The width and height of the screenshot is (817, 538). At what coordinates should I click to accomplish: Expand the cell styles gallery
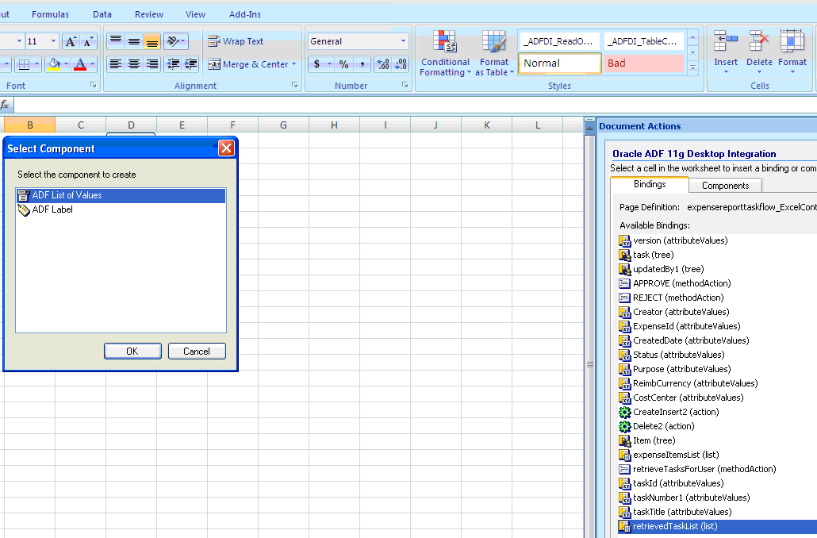coord(693,67)
